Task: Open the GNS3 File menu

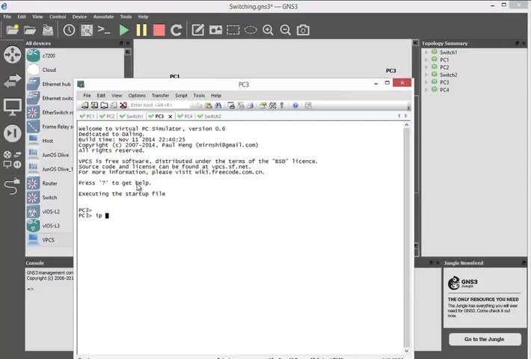Action: [x=7, y=16]
